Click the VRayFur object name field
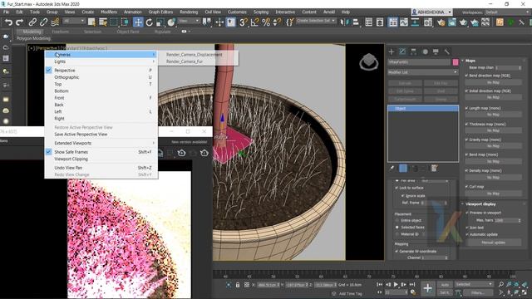This screenshot has width=532, height=299. 419,62
